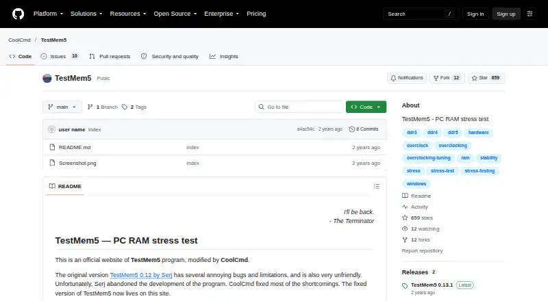
Task: Expand the Solutions menu
Action: point(86,14)
